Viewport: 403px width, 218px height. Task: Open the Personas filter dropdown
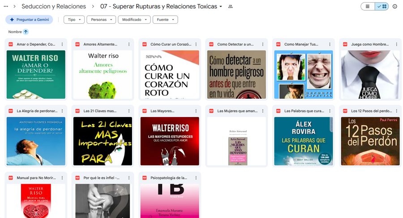[x=101, y=20]
